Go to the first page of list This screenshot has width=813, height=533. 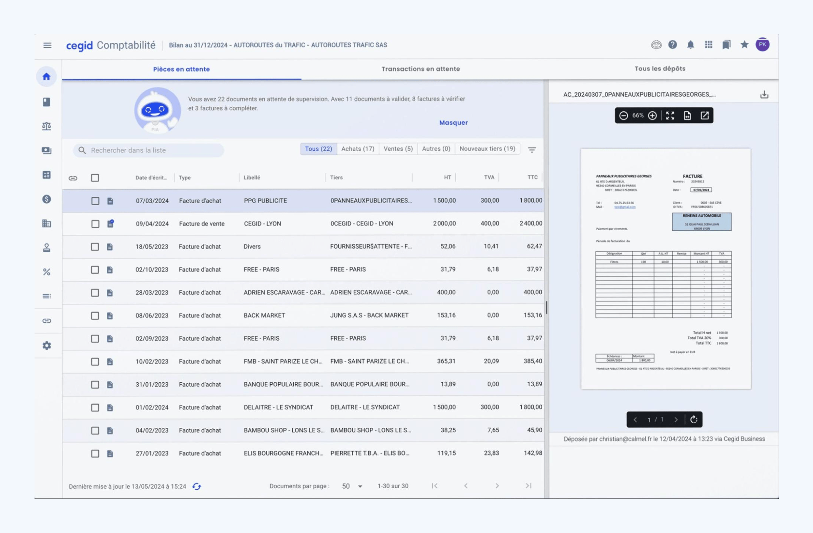pyautogui.click(x=435, y=486)
